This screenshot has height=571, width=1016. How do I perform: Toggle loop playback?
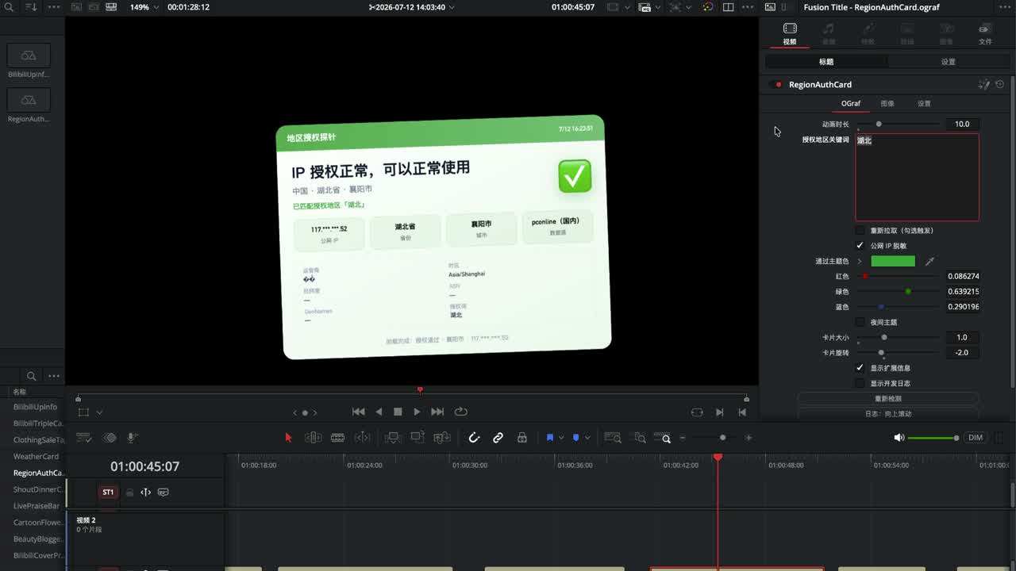(460, 412)
